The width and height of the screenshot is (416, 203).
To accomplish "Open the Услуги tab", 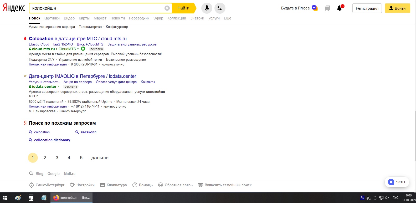I will tap(214, 18).
